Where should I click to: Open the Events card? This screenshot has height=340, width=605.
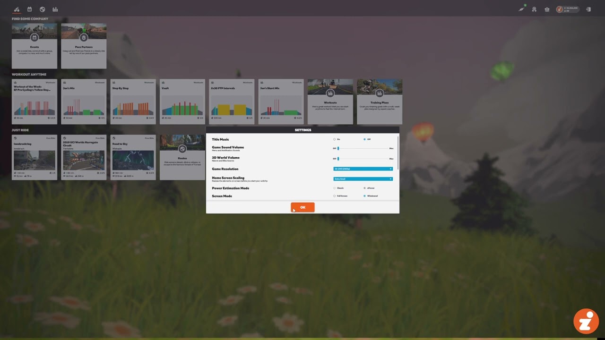(x=35, y=46)
